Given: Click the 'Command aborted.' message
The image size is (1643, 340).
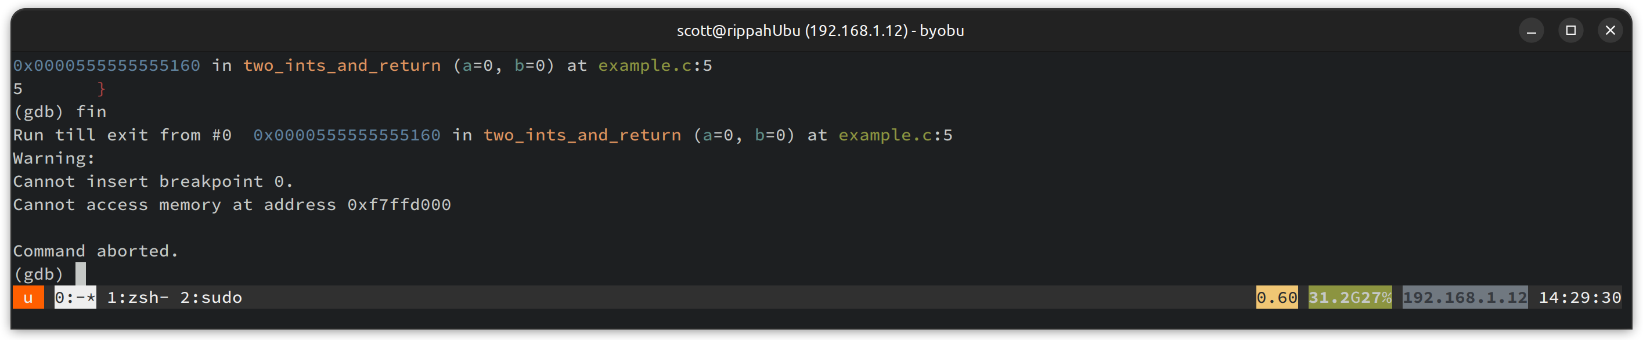Looking at the screenshot, I should (96, 251).
